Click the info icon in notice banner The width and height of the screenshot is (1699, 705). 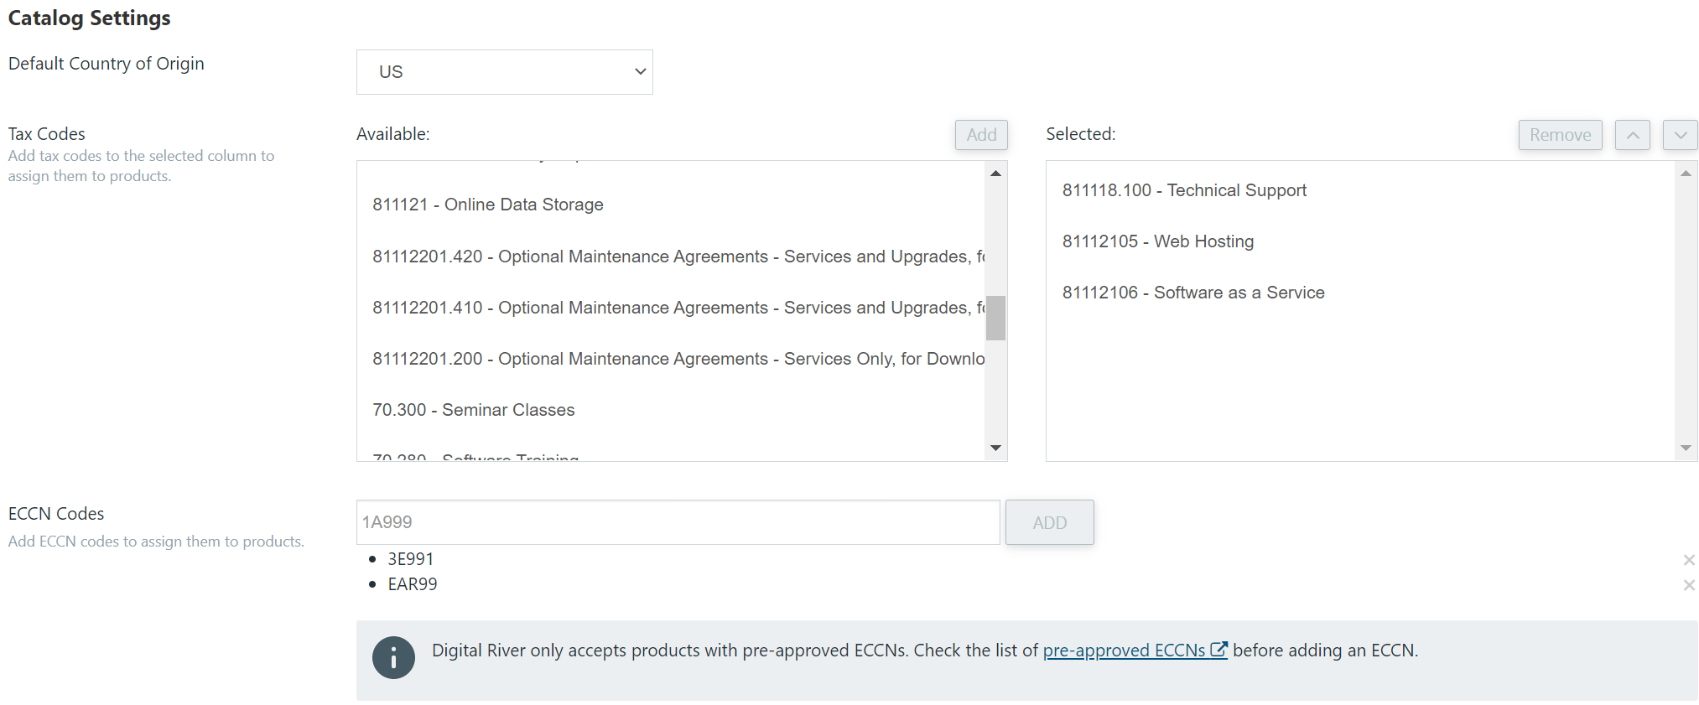click(393, 657)
